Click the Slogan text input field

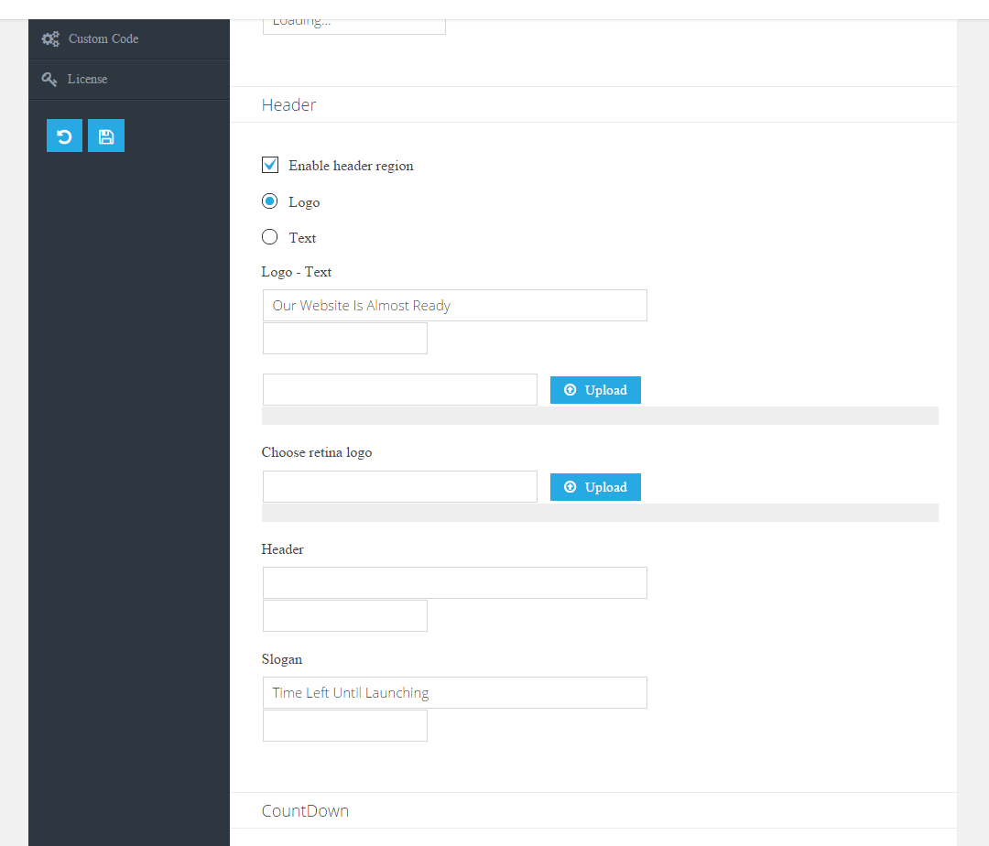click(x=454, y=693)
